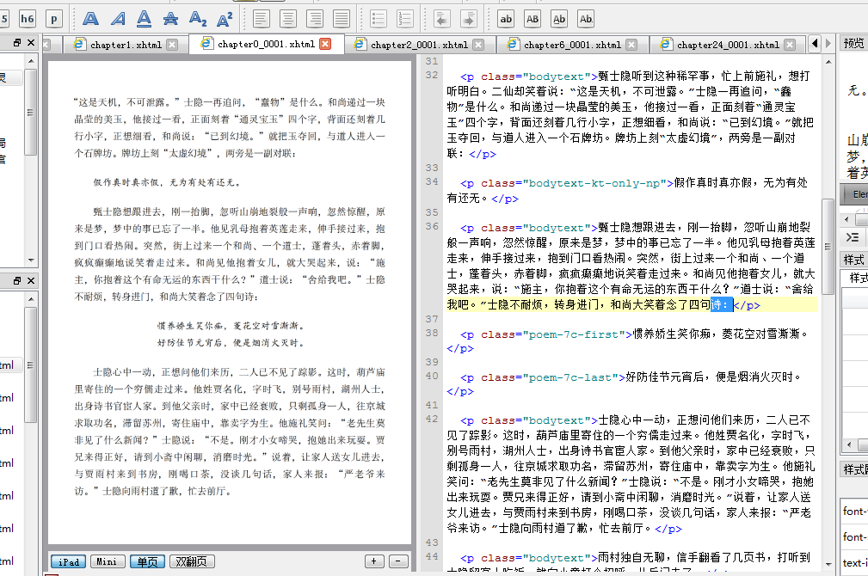Switch to chapter2_0001.xhtml tab
Image resolution: width=868 pixels, height=576 pixels.
point(419,45)
